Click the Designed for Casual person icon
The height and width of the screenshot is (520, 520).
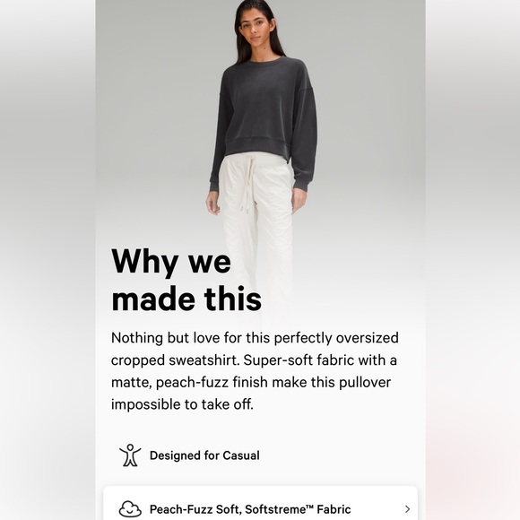(x=130, y=455)
